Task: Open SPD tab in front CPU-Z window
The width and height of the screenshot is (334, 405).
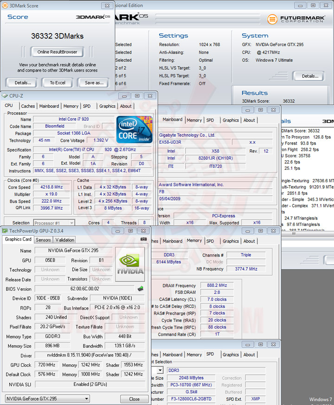Action: click(x=87, y=106)
